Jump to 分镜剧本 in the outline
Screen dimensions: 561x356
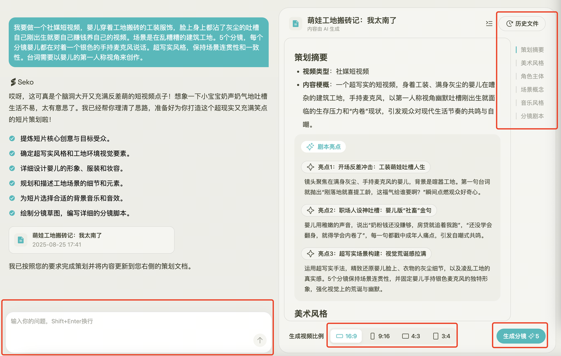pos(532,116)
